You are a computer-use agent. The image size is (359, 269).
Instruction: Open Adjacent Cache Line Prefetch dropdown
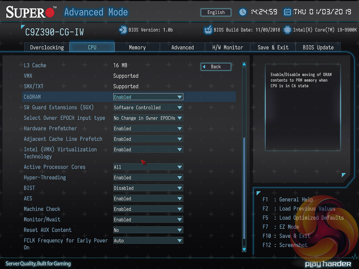pos(148,139)
